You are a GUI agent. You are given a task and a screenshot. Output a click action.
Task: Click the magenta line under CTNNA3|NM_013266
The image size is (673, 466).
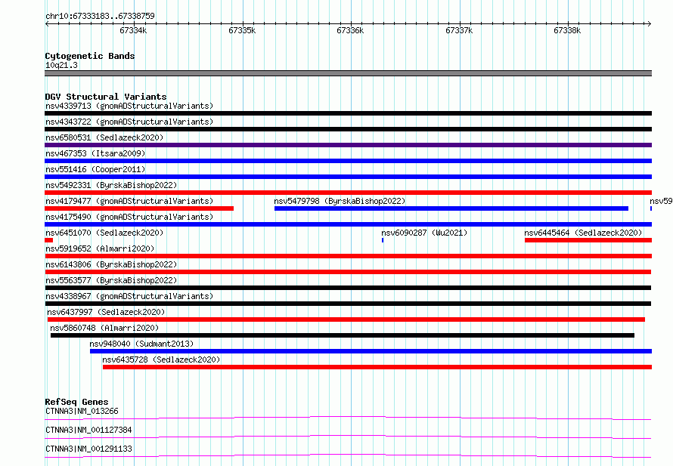click(x=348, y=418)
